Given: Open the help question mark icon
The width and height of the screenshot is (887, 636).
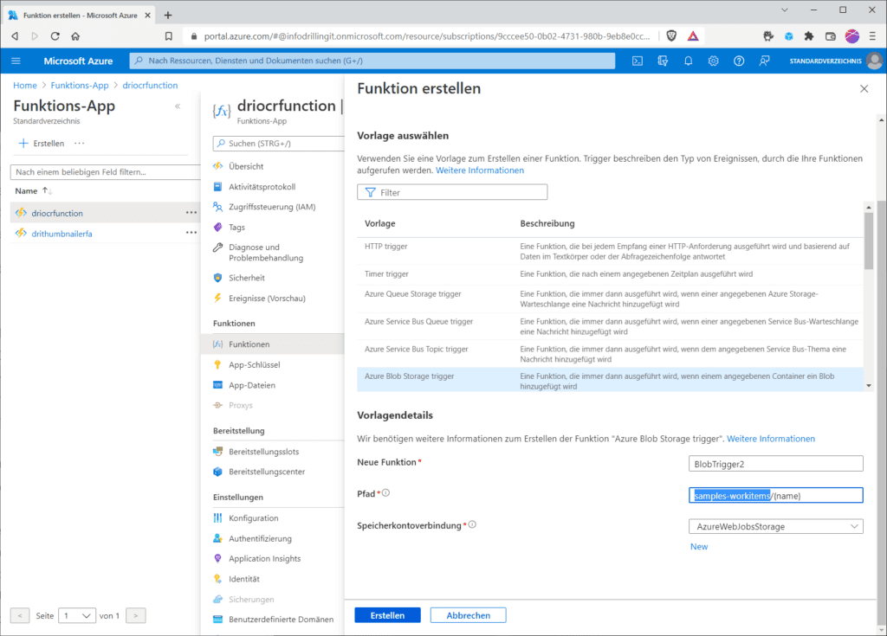Looking at the screenshot, I should (x=739, y=61).
